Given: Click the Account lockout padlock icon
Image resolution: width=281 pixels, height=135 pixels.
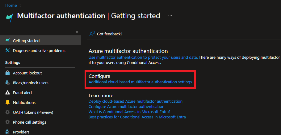Looking at the screenshot, I should (x=7, y=73).
